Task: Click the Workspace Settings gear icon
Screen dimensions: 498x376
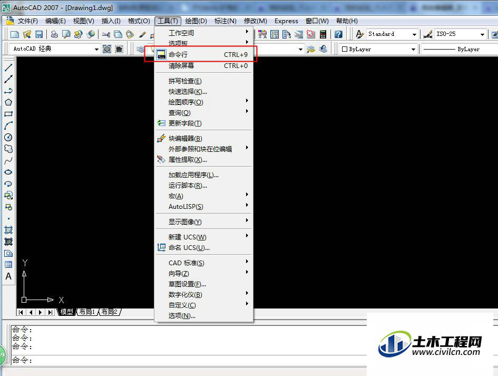Action: coord(107,49)
